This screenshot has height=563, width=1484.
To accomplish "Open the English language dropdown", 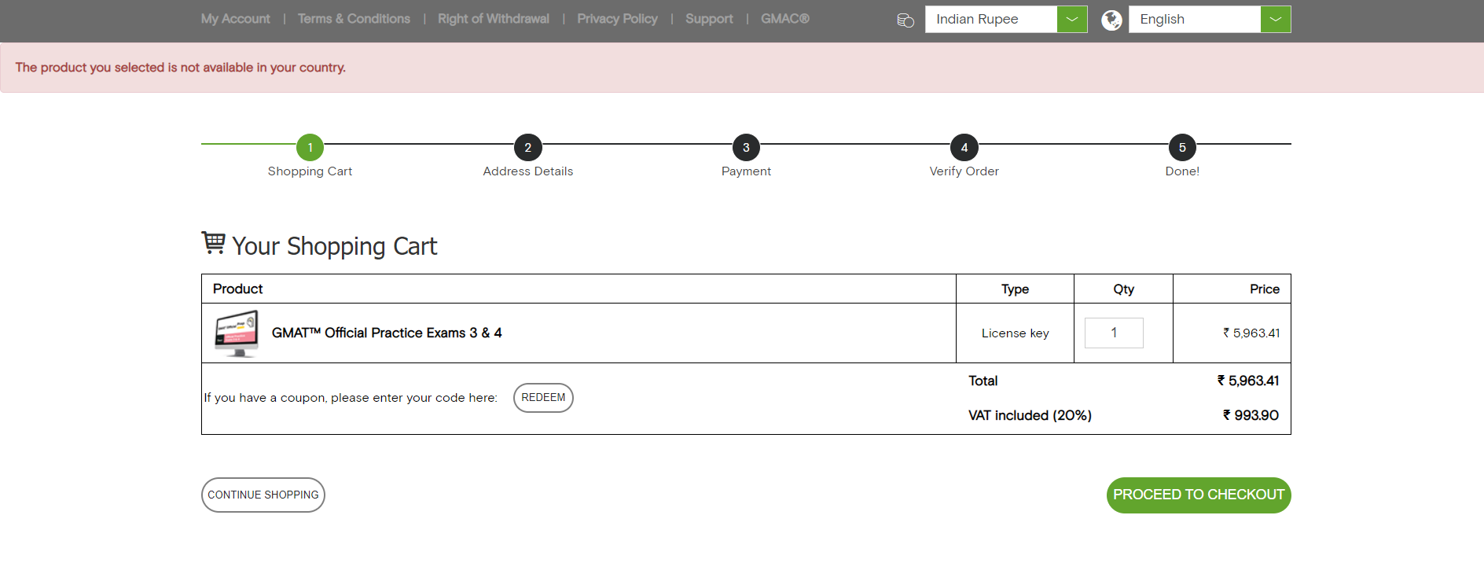I will pos(1194,20).
